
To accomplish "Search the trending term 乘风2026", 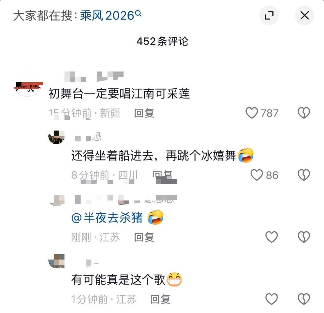I will (107, 15).
